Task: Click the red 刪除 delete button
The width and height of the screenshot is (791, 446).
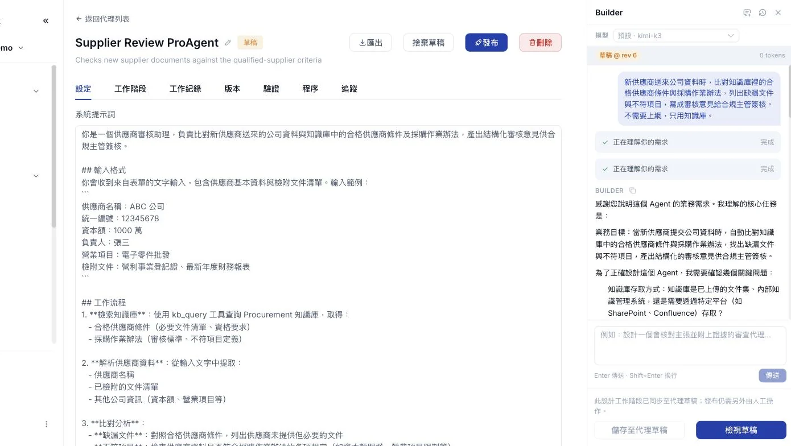Action: tap(541, 43)
